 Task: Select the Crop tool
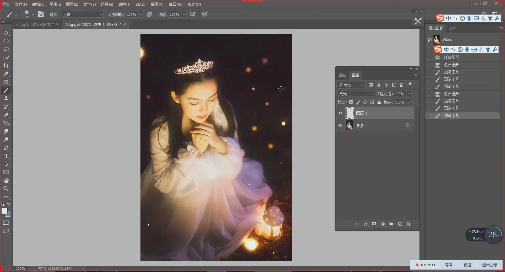point(6,66)
